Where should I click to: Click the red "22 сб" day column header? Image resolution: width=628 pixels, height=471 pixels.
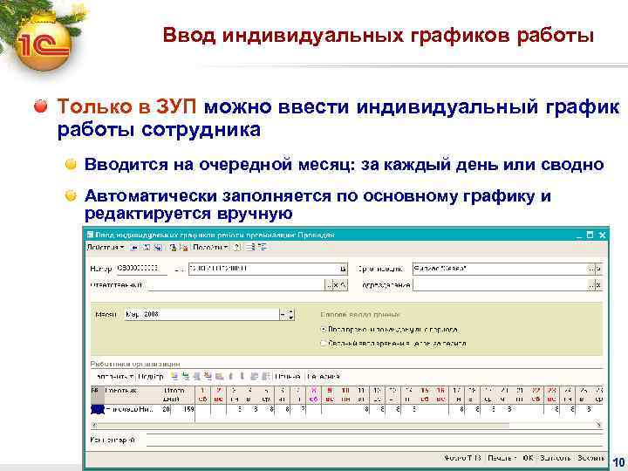(536, 394)
